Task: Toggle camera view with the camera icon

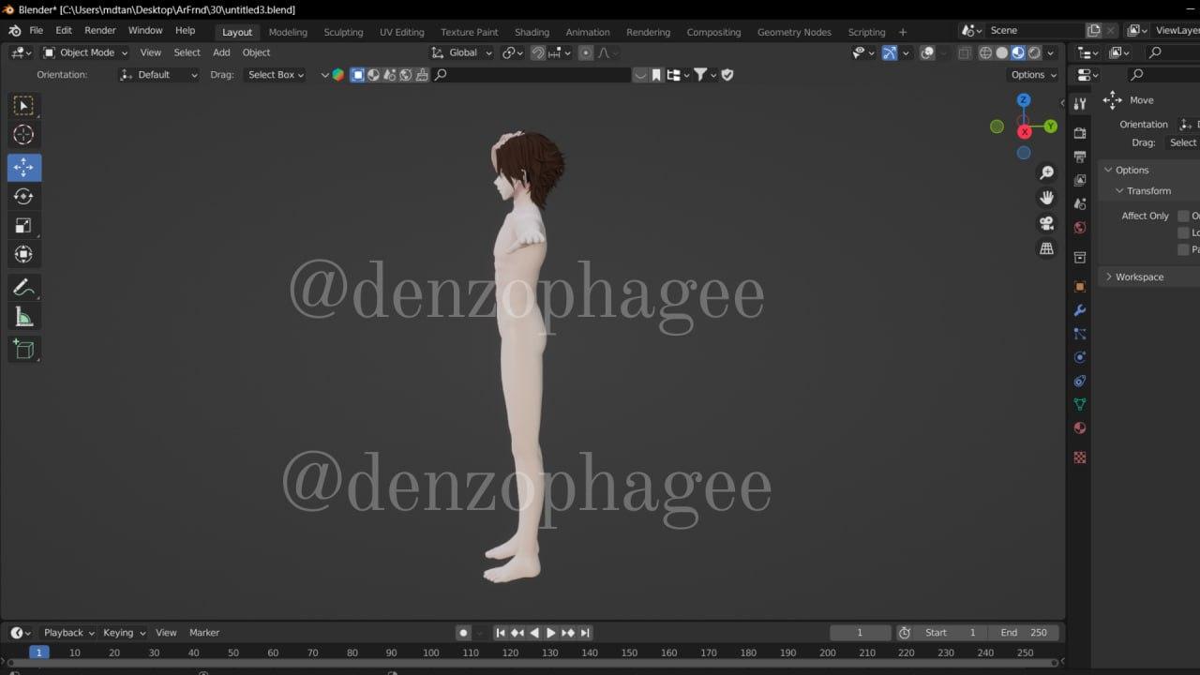Action: point(1046,223)
